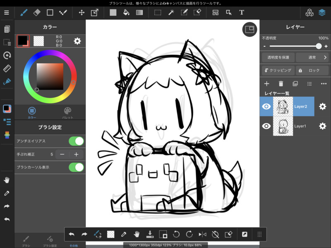The image size is (331, 248).
Task: Click Undo arrow in left sidebar
Action: (x=7, y=219)
